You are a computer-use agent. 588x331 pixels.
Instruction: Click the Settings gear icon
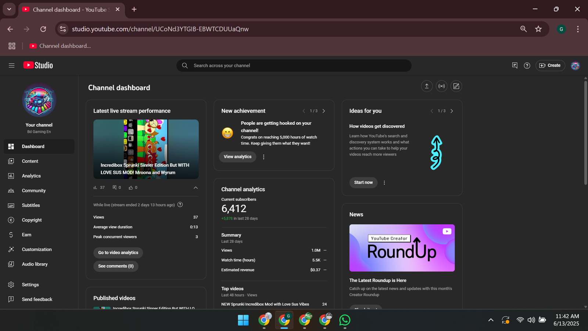11,285
